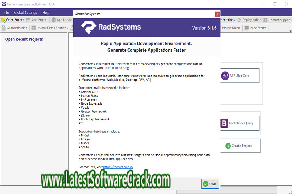This screenshot has height=194, width=292.
Task: Open the File menu
Action: tap(6, 13)
